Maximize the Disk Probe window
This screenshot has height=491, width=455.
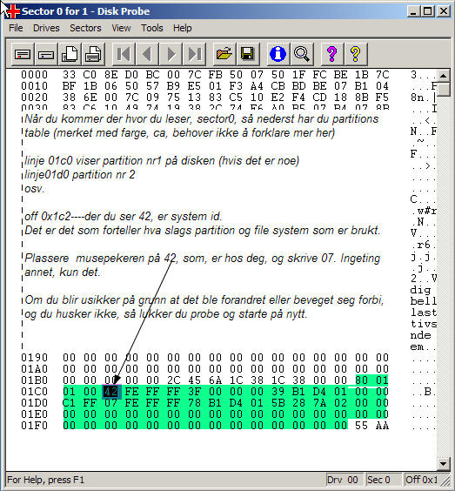[427, 11]
